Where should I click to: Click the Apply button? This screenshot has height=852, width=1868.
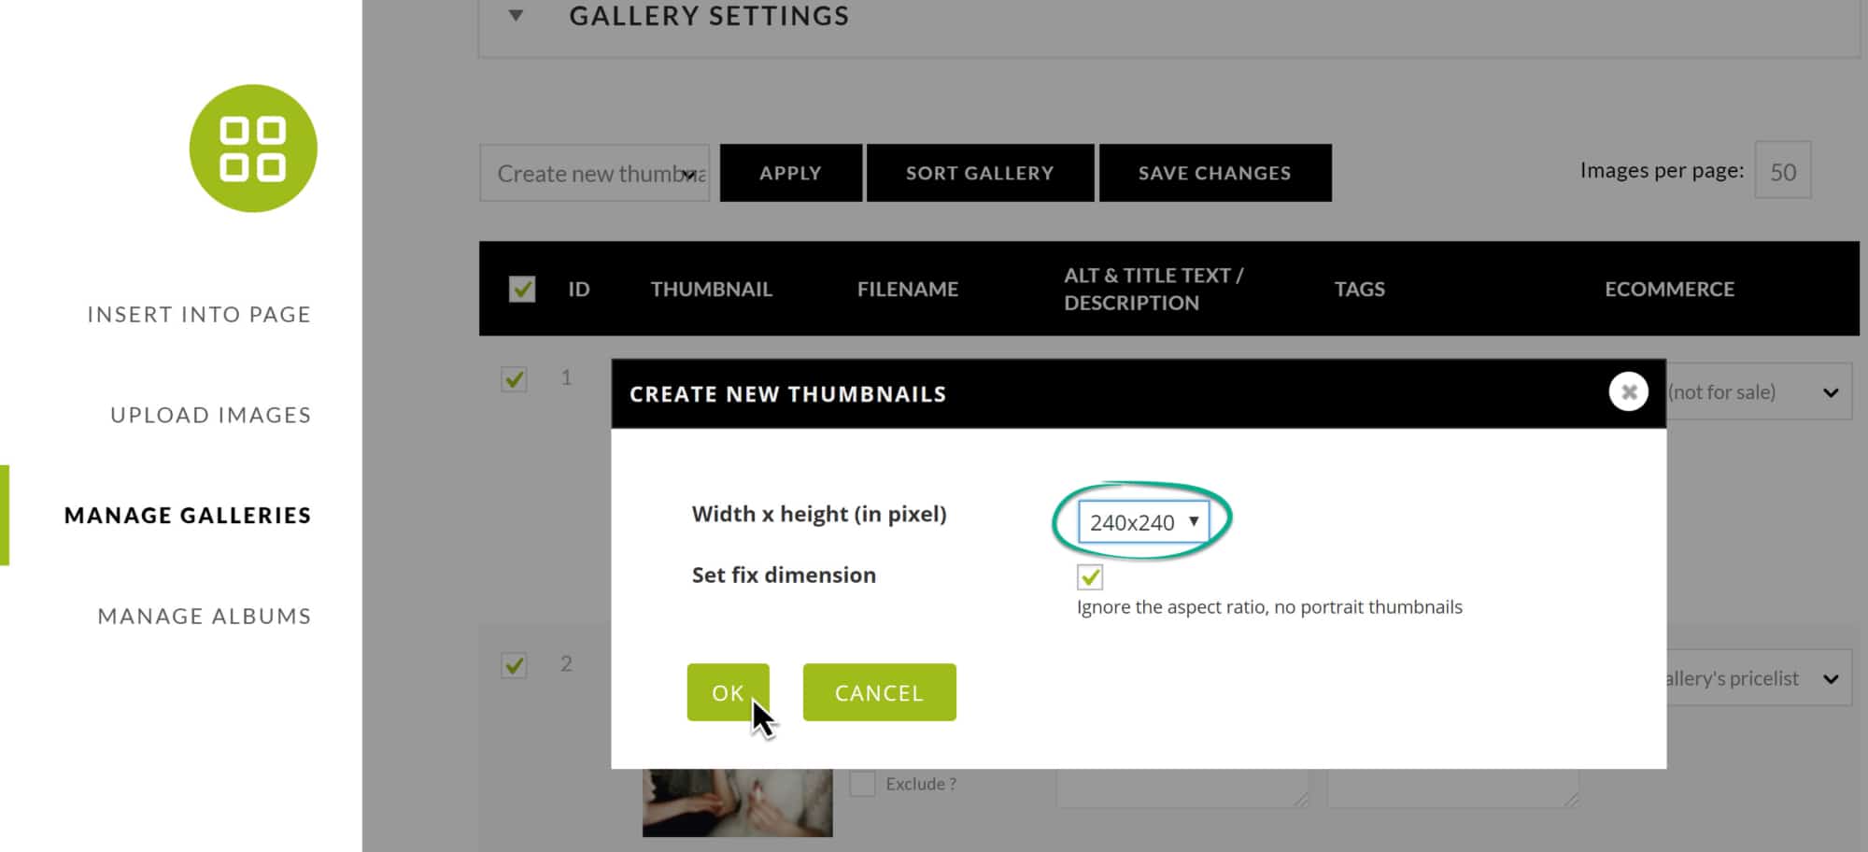point(790,173)
